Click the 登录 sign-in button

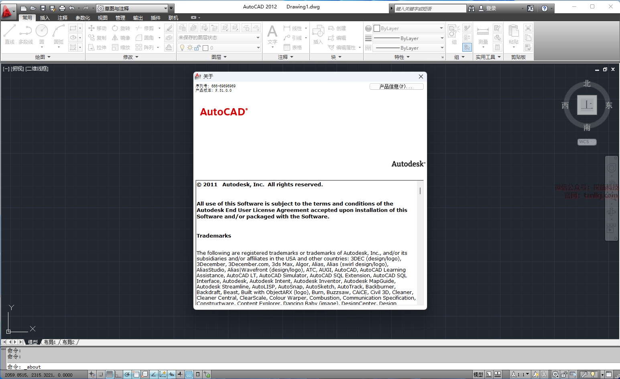click(491, 8)
